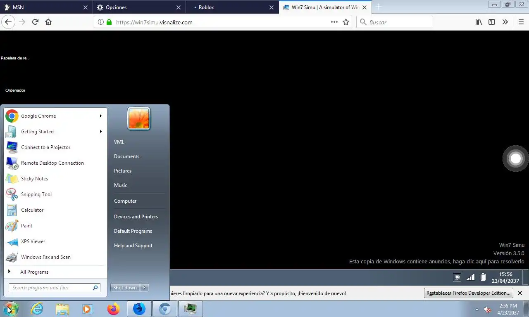Click the Windows ad notice link text
Image resolution: width=529 pixels, height=317 pixels.
pyautogui.click(x=436, y=262)
